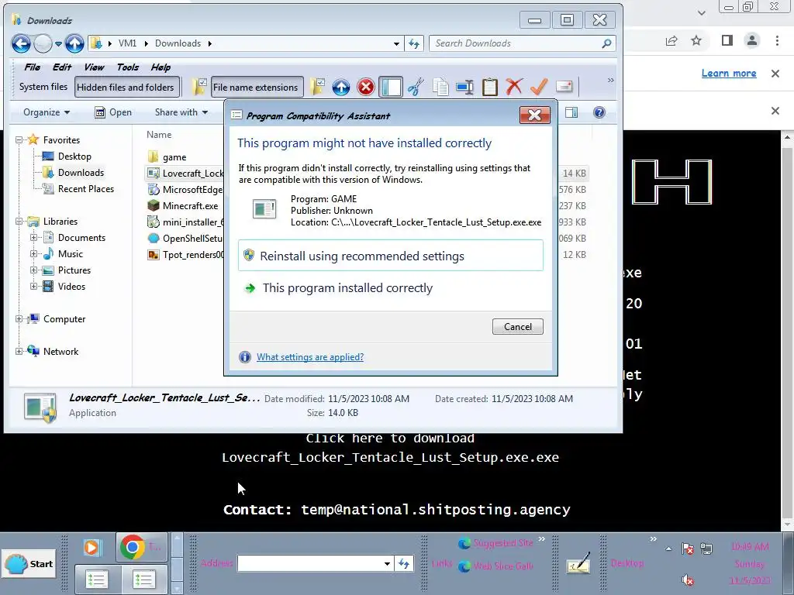Open What settings are applied link
This screenshot has height=595, width=794.
click(x=310, y=357)
